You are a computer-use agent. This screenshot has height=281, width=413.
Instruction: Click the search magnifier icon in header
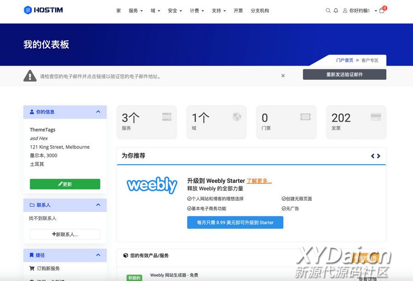pyautogui.click(x=328, y=11)
